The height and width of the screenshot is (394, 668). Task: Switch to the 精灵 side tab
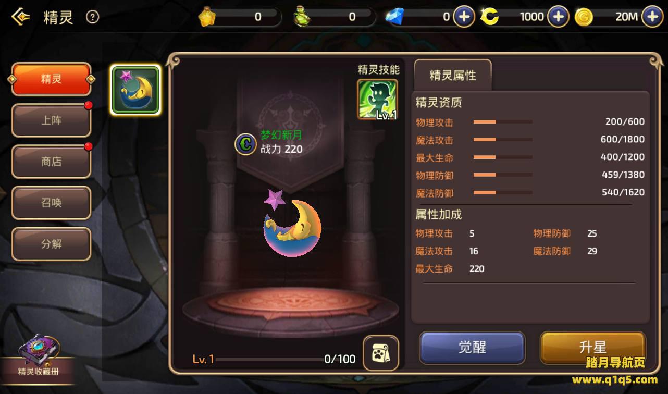tap(51, 79)
